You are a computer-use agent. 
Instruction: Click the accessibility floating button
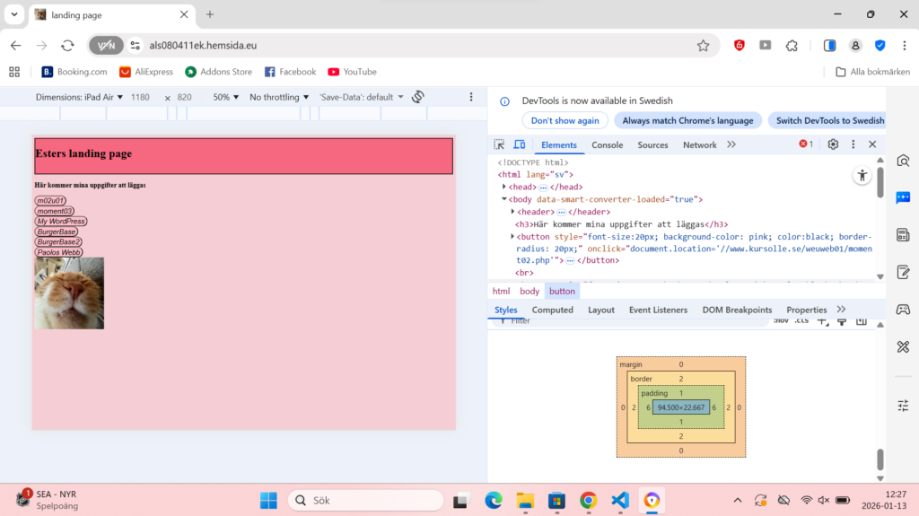pyautogui.click(x=862, y=176)
